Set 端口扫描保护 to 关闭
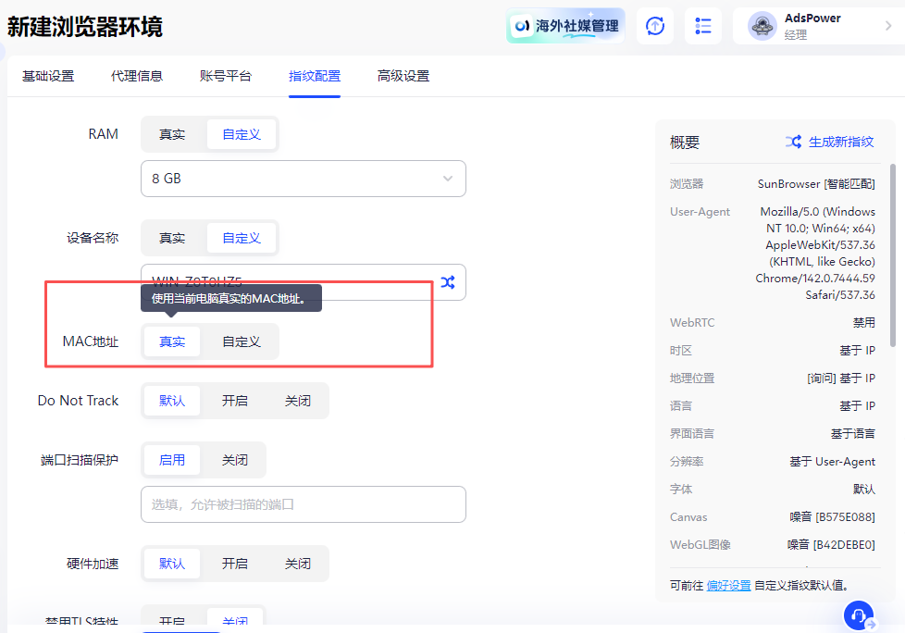This screenshot has height=633, width=905. 234,459
